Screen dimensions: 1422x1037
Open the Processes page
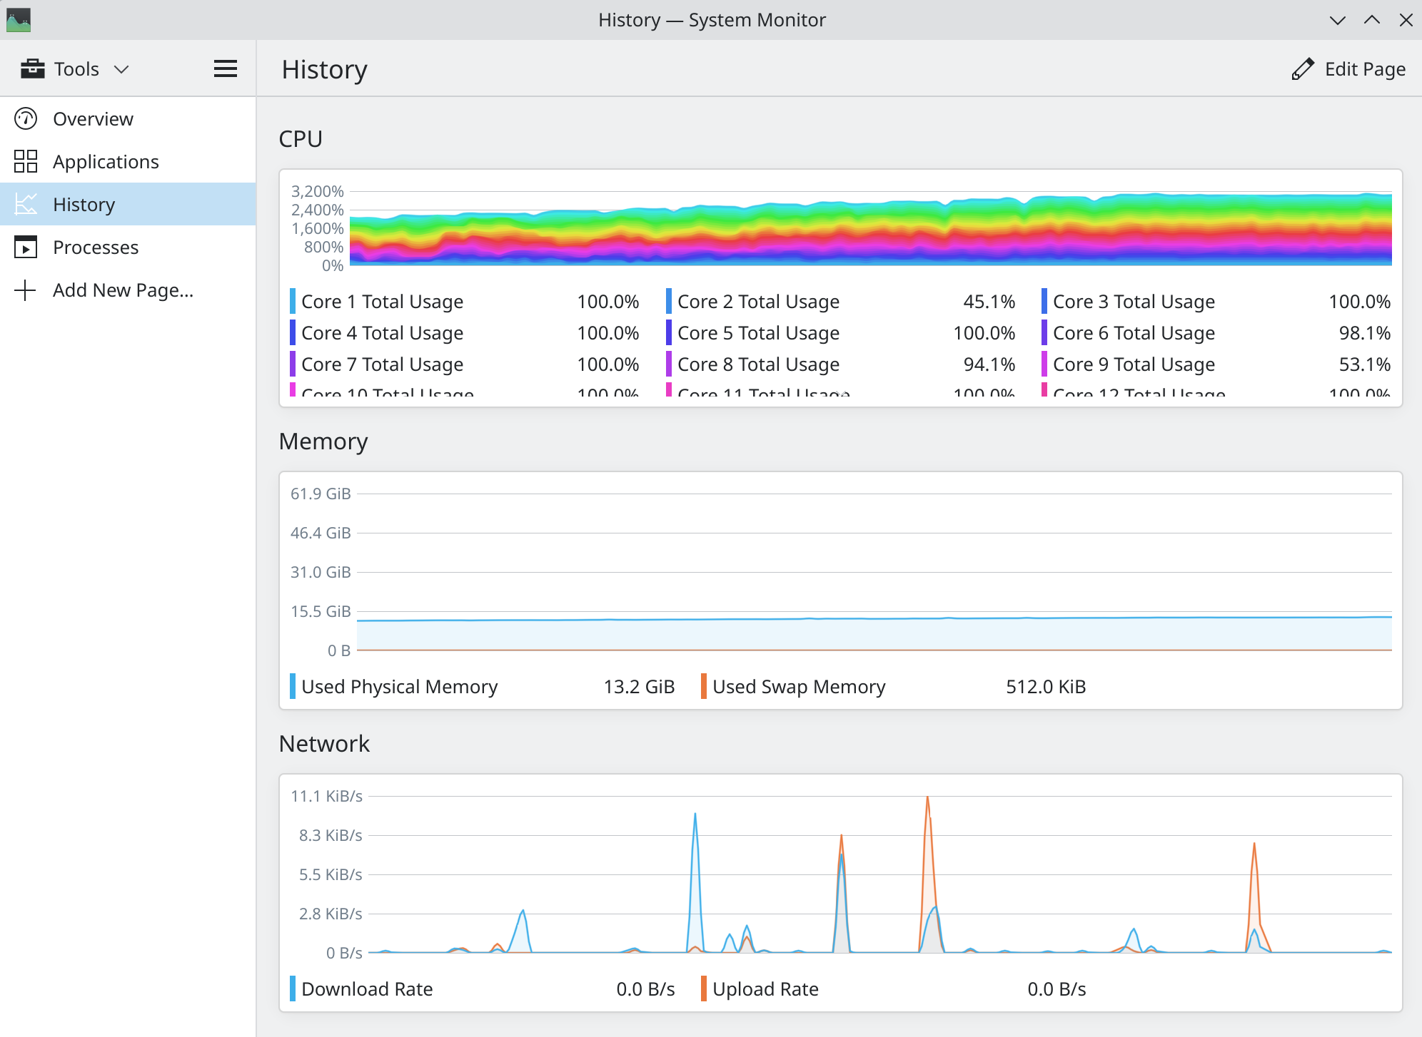point(96,247)
